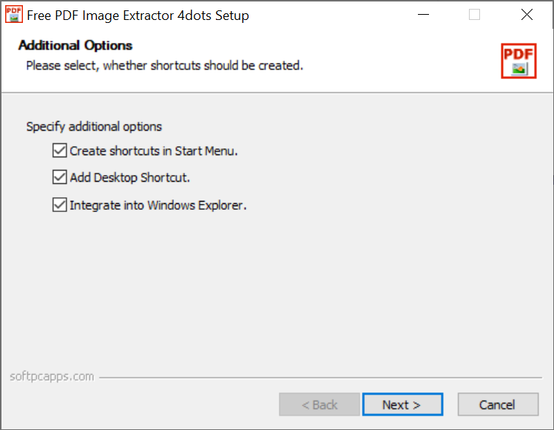This screenshot has height=430, width=554.
Task: Click the disabled maximize button
Action: (474, 15)
